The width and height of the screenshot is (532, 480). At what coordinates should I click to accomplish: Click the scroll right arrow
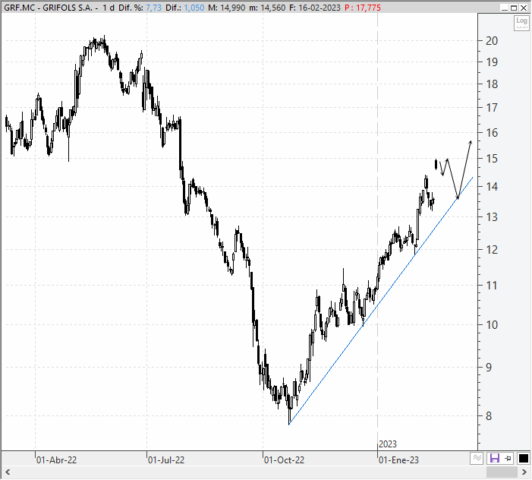point(524,472)
